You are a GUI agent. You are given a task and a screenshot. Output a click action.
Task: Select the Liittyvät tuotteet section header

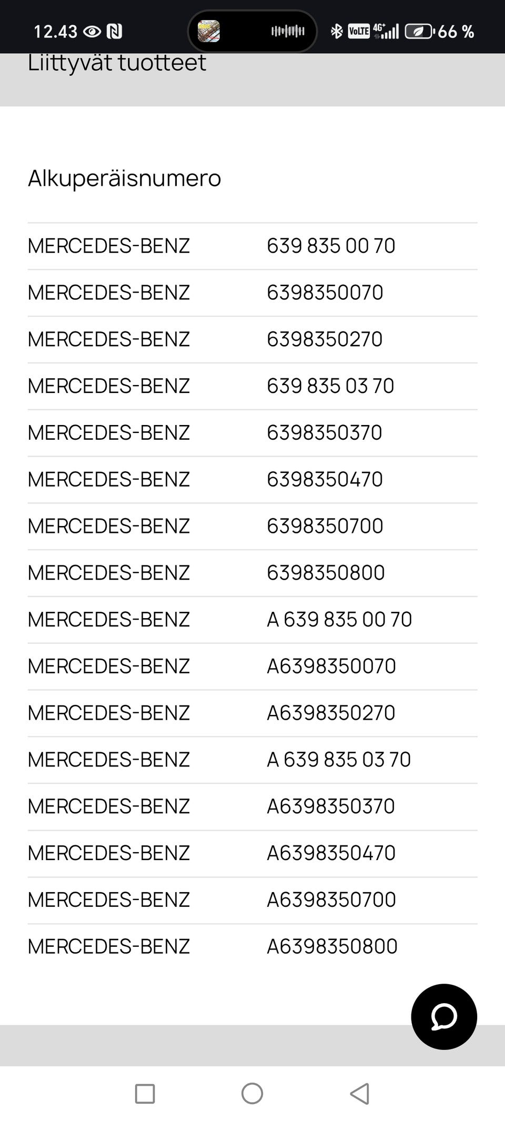(117, 63)
